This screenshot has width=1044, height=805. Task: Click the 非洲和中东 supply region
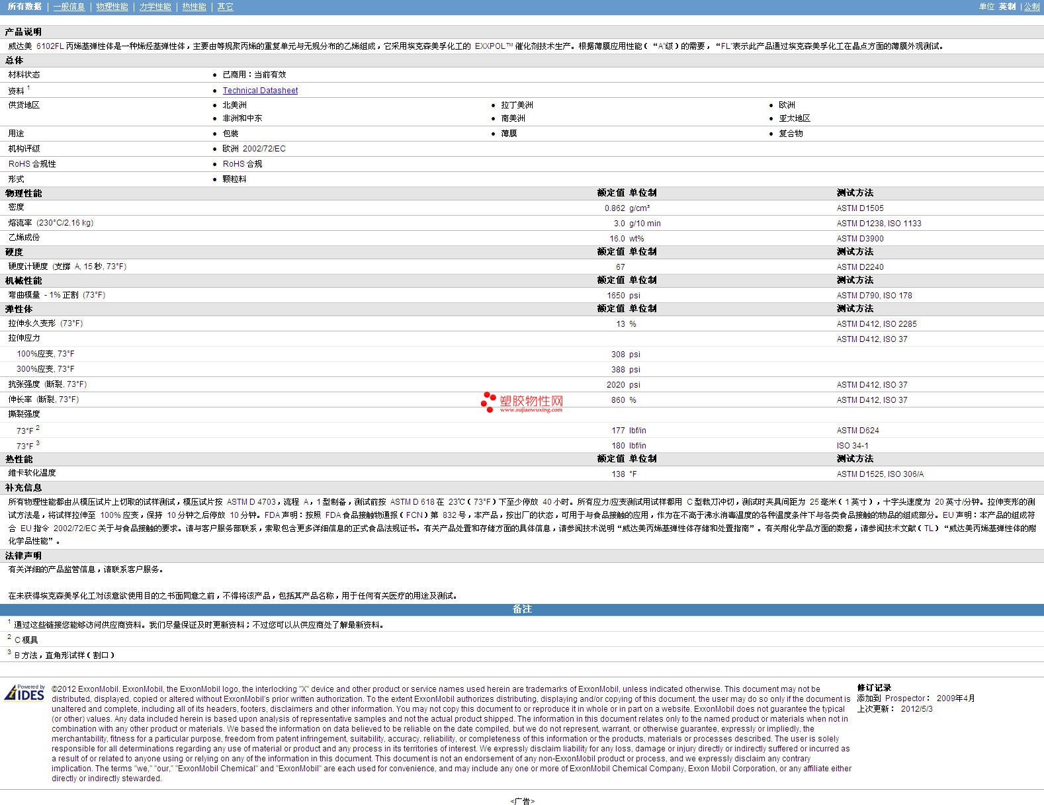(x=242, y=118)
